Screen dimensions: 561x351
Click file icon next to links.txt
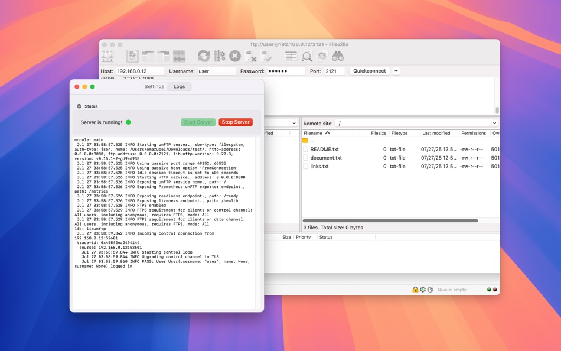point(305,166)
